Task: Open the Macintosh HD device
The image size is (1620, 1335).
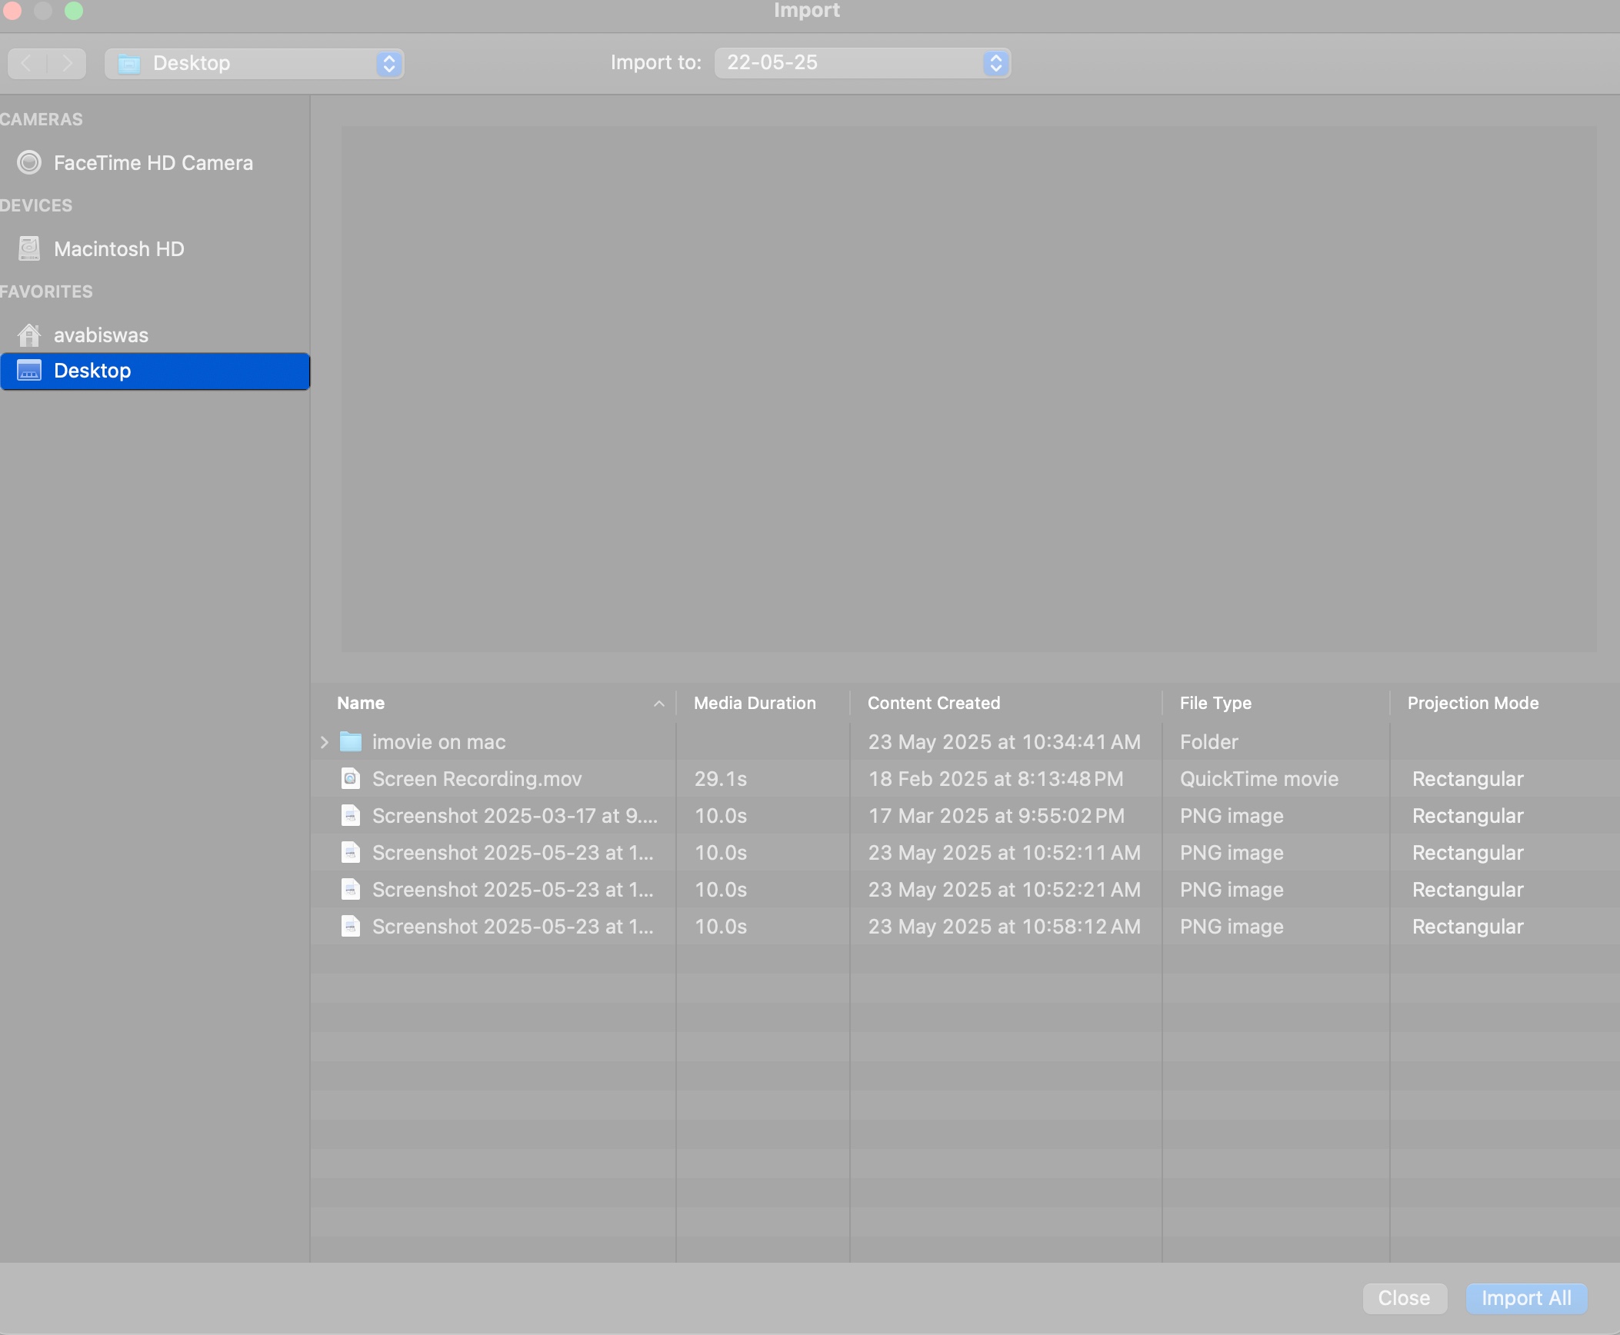Action: [118, 248]
